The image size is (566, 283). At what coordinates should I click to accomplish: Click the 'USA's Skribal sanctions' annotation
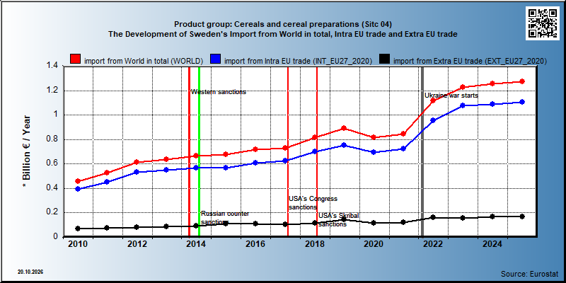pyautogui.click(x=339, y=220)
